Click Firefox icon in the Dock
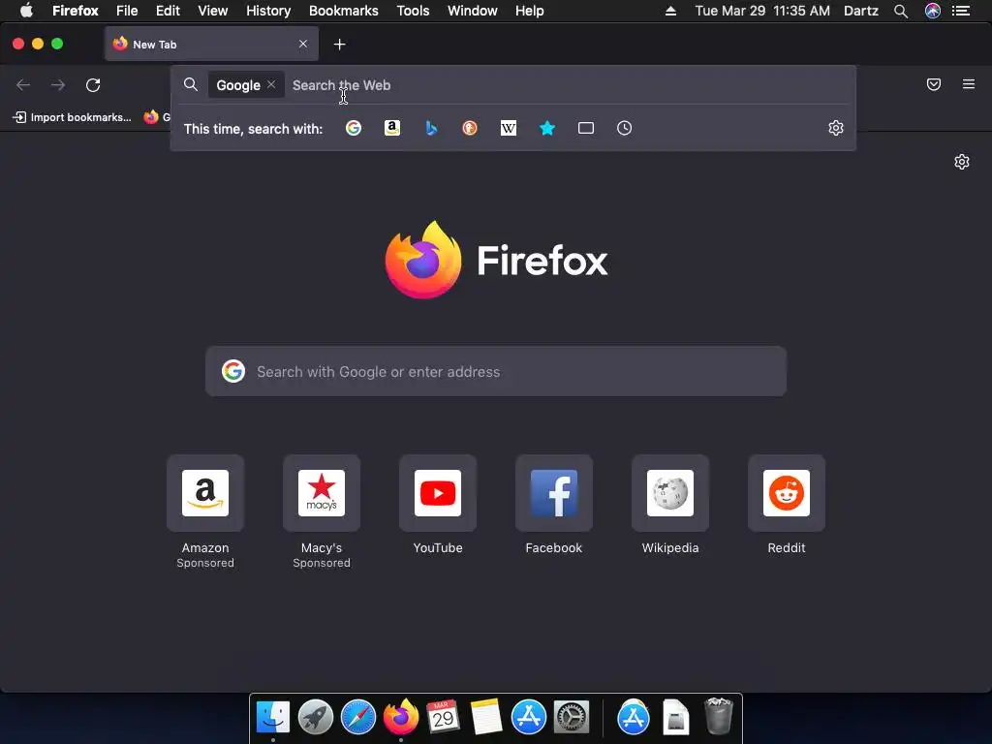992x744 pixels. tap(400, 717)
